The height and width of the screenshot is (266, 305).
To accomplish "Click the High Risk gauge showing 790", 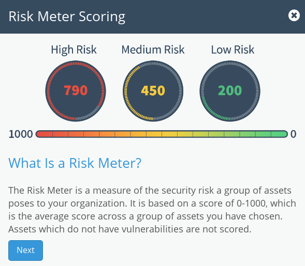I will click(76, 91).
